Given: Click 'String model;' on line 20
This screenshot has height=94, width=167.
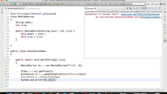Looking at the screenshot, I should pyautogui.click(x=24, y=22).
